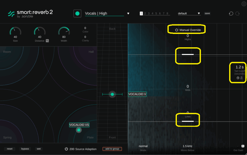Viewport: 247px width, 155px height.
Task: Toggle the bypass button
Action: pyautogui.click(x=25, y=149)
